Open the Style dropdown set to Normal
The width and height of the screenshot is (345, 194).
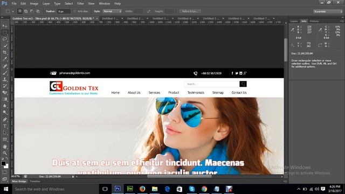coord(112,11)
